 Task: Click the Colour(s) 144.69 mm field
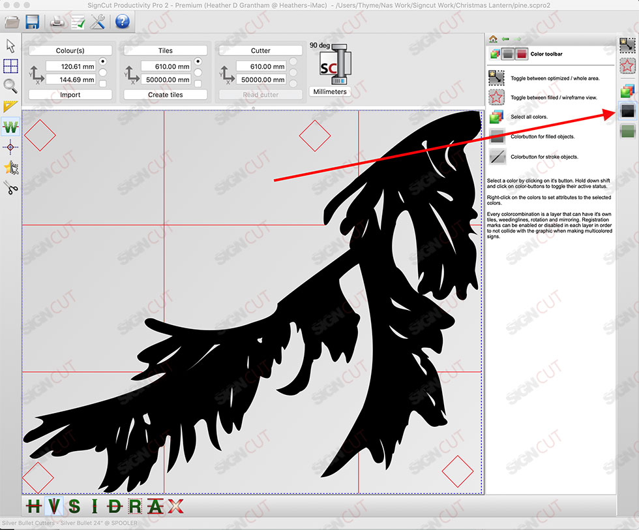click(x=71, y=80)
